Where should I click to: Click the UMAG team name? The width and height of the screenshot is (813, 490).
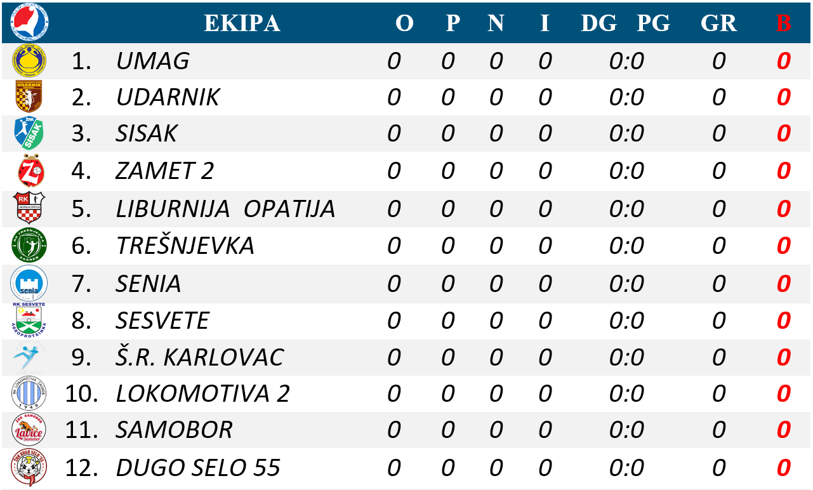(x=153, y=61)
